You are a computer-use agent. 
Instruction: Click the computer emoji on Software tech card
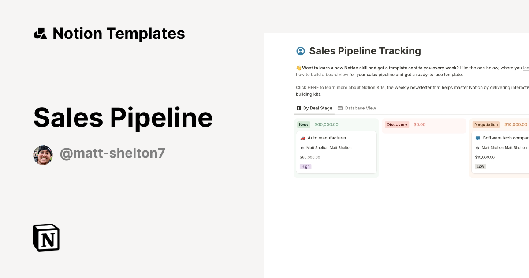tap(477, 138)
